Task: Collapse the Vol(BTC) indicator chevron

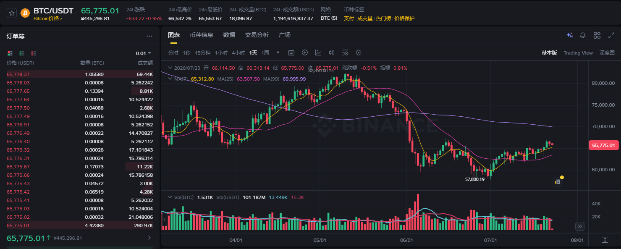Action: pyautogui.click(x=170, y=197)
